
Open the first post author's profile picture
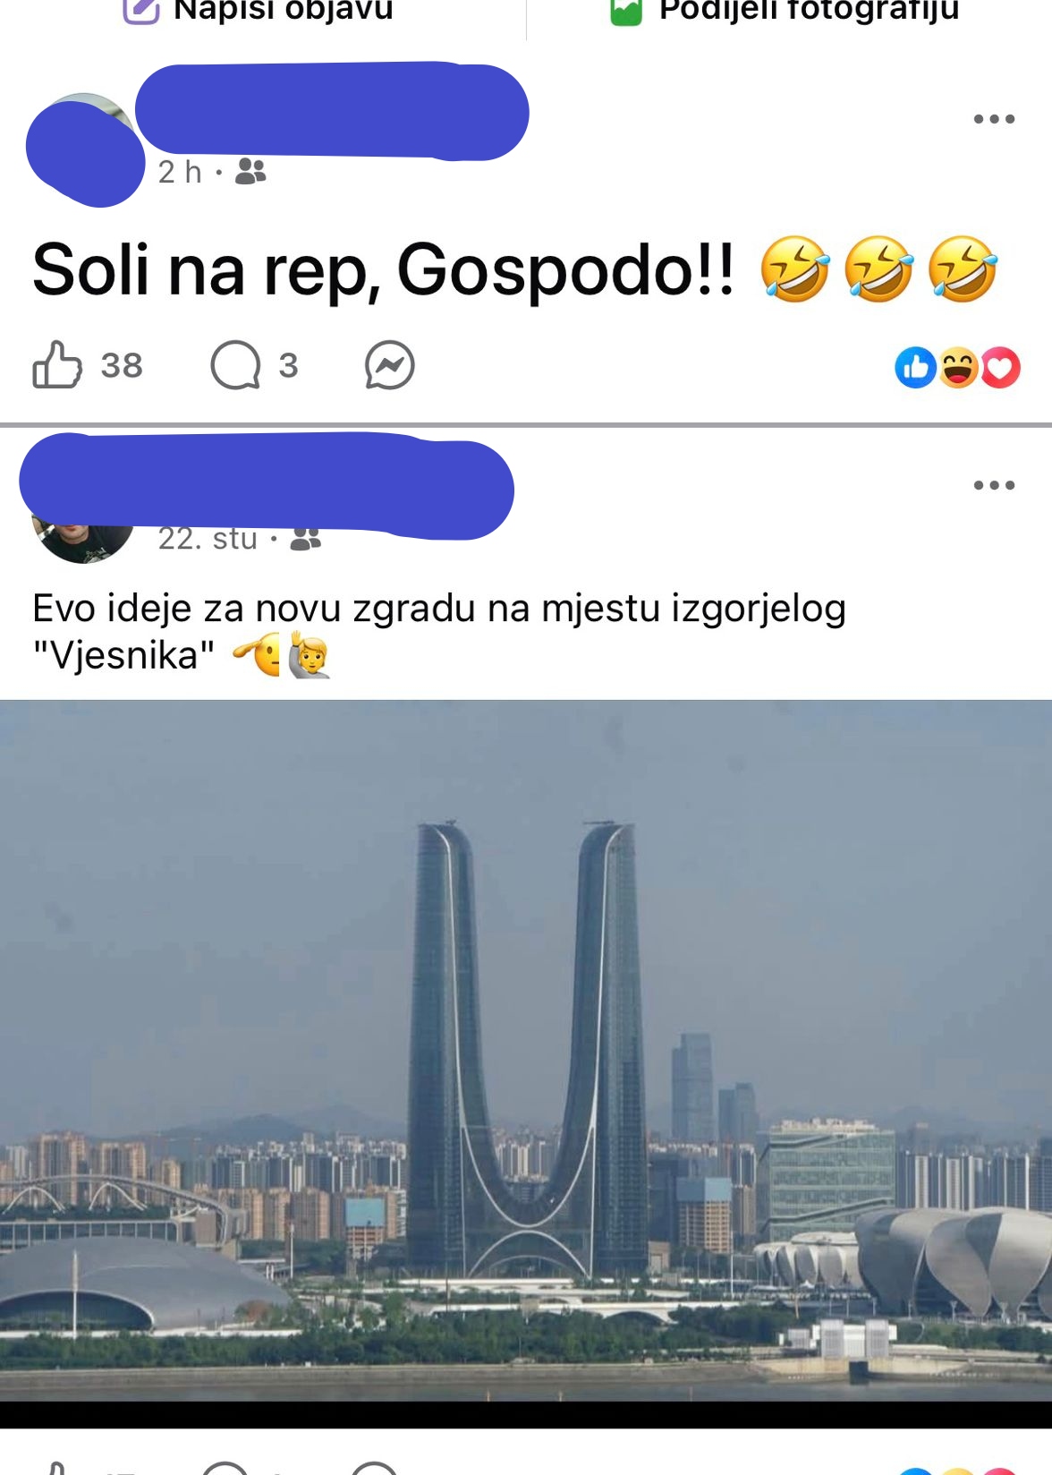click(84, 147)
